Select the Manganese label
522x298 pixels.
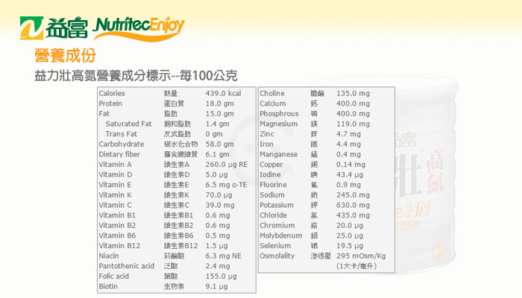pos(279,154)
